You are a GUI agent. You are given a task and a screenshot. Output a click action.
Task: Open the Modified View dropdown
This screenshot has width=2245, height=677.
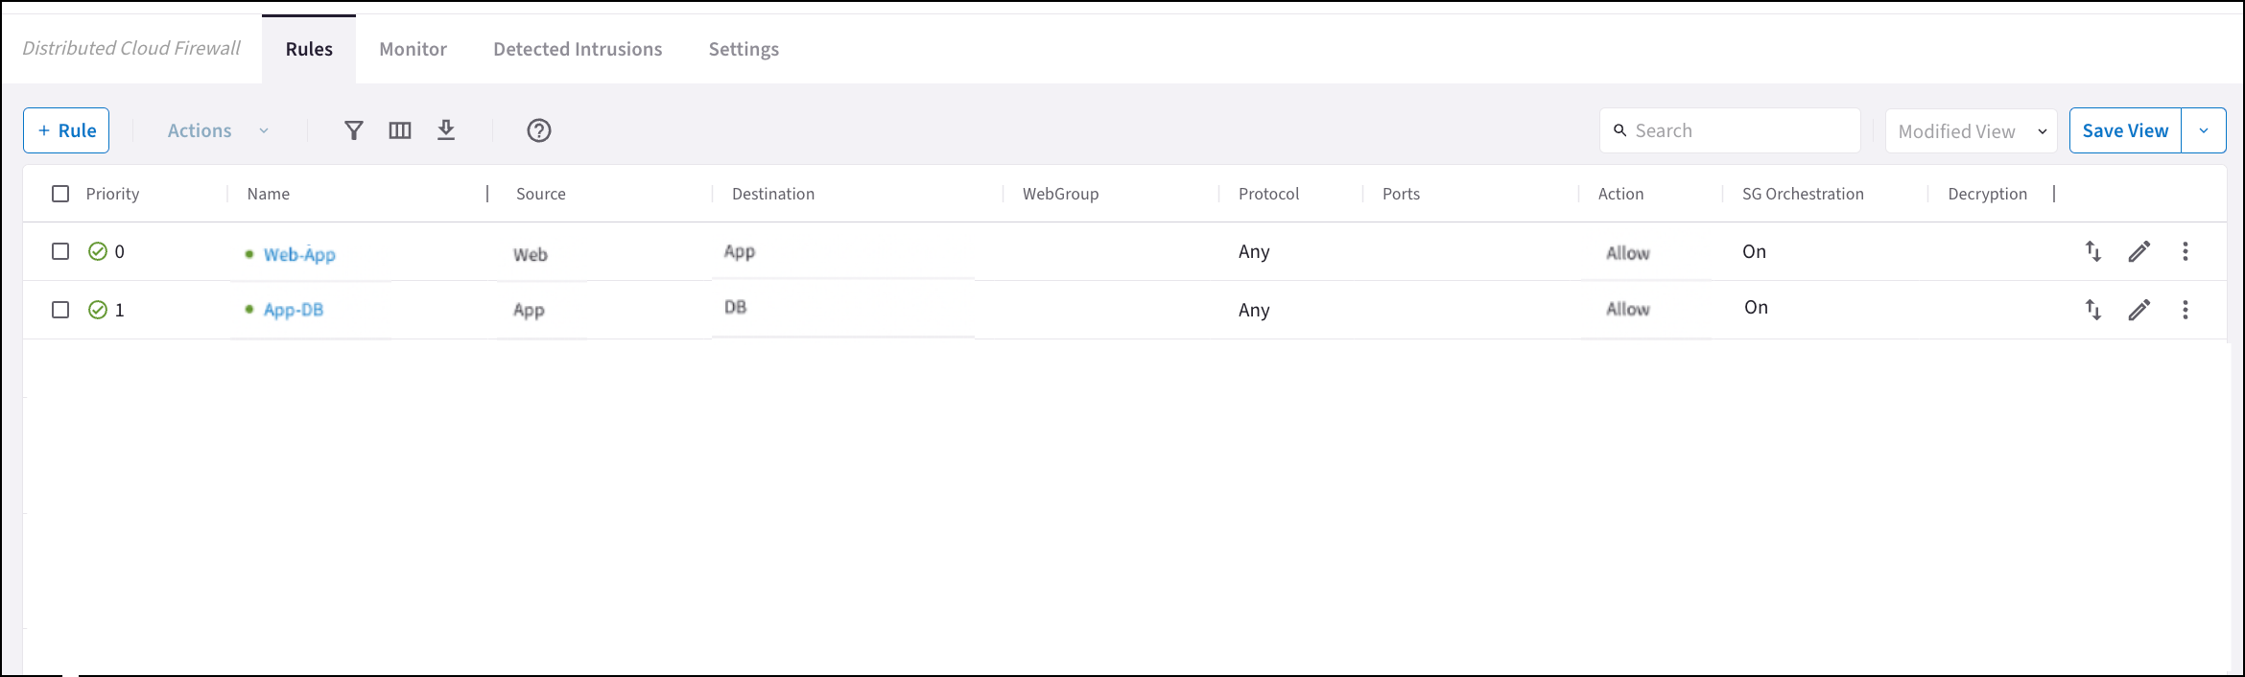tap(1972, 131)
